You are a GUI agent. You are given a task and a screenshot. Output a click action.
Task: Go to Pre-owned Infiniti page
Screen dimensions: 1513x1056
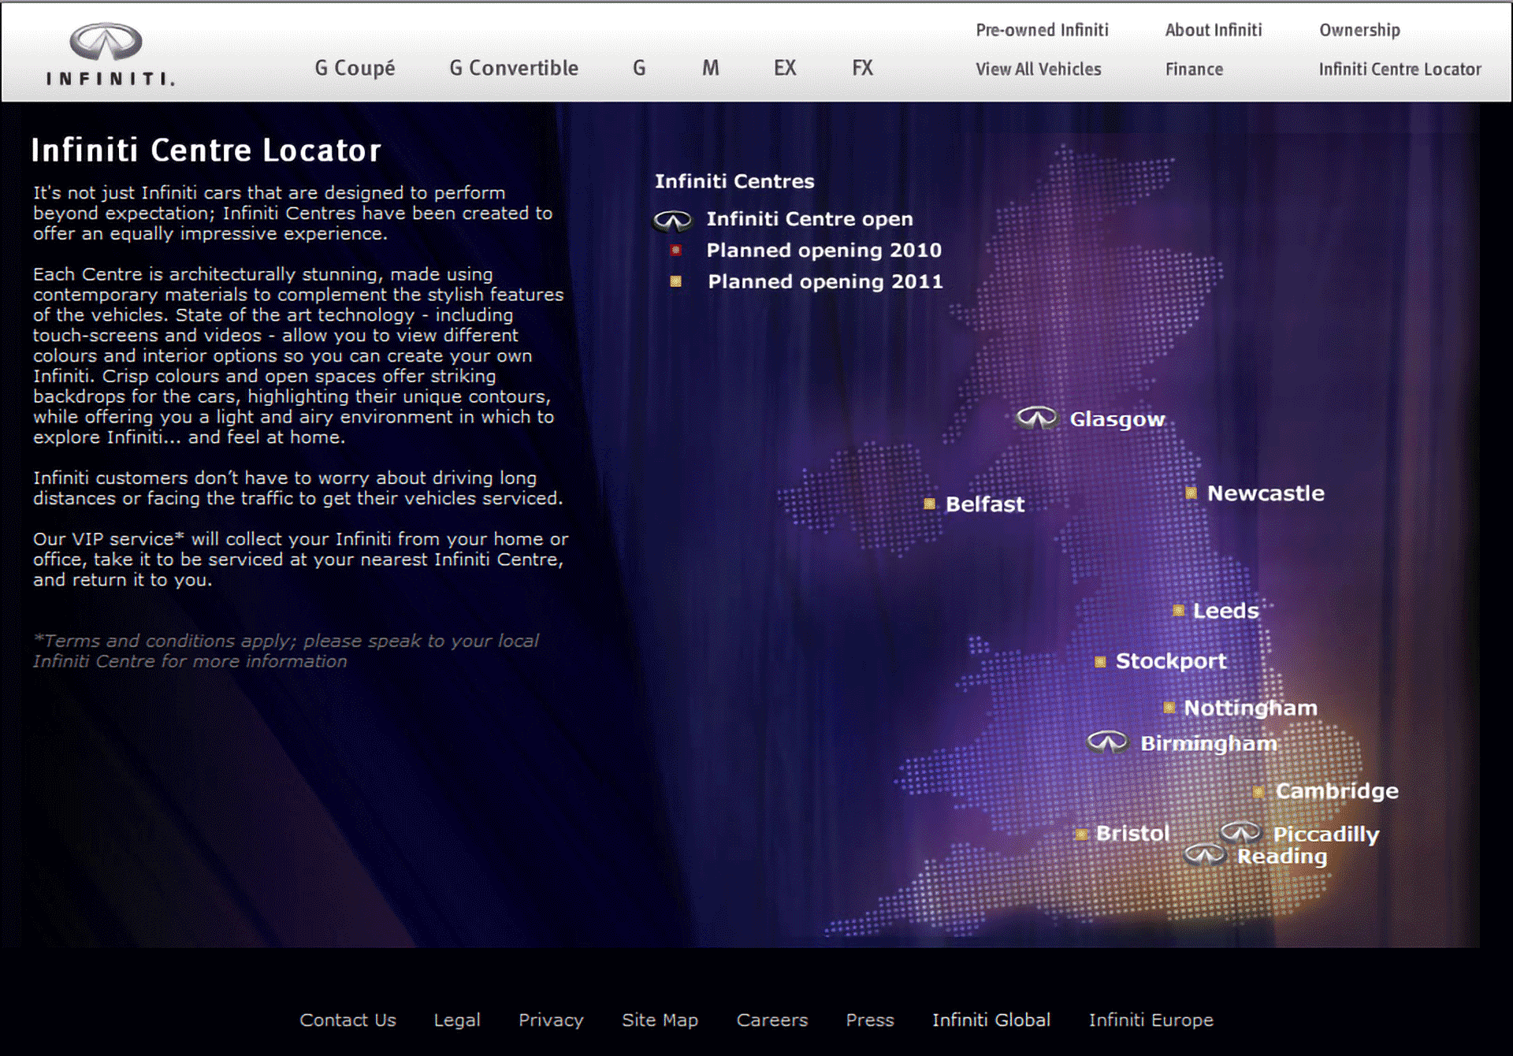pyautogui.click(x=1041, y=30)
